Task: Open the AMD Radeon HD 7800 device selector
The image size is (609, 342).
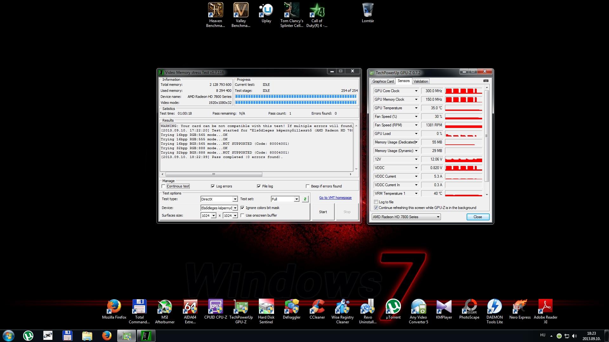Action: 406,217
